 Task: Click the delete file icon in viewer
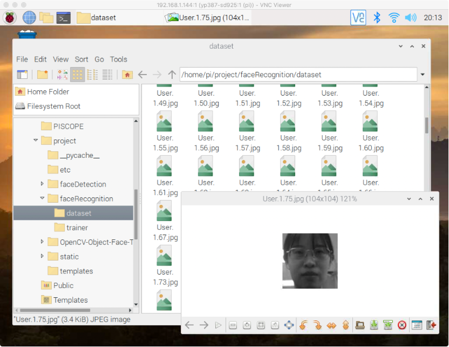tap(402, 325)
